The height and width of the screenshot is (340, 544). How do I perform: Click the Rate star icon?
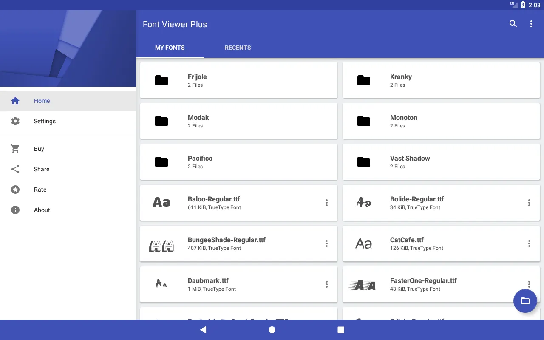(x=15, y=190)
